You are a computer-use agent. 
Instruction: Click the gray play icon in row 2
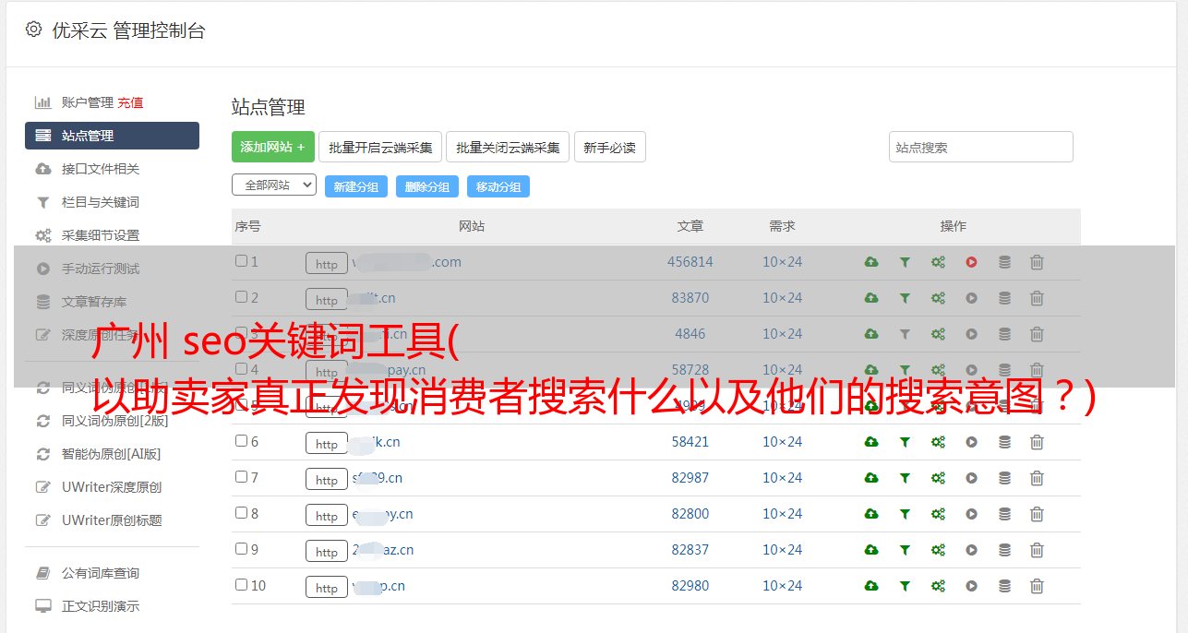tap(971, 298)
